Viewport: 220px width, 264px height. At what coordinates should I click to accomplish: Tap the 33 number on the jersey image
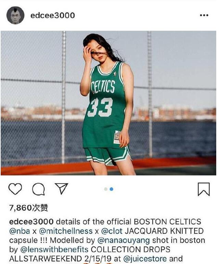100,107
